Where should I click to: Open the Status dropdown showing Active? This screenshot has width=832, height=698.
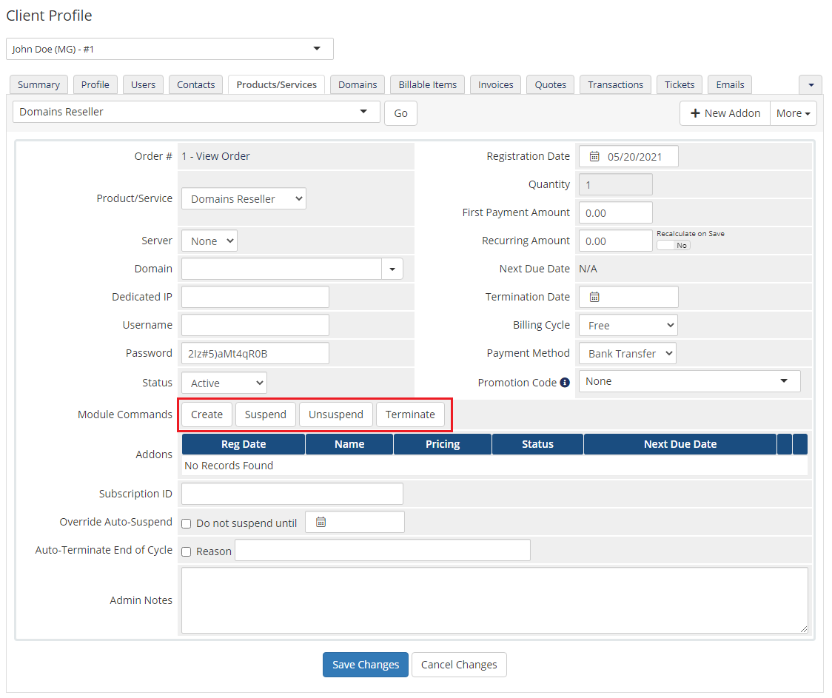[x=224, y=383]
